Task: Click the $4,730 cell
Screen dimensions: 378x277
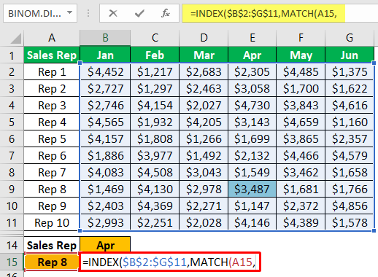Action: point(252,106)
